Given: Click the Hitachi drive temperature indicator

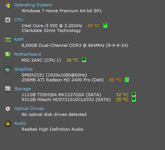Looking at the screenshot, I should (134, 99).
